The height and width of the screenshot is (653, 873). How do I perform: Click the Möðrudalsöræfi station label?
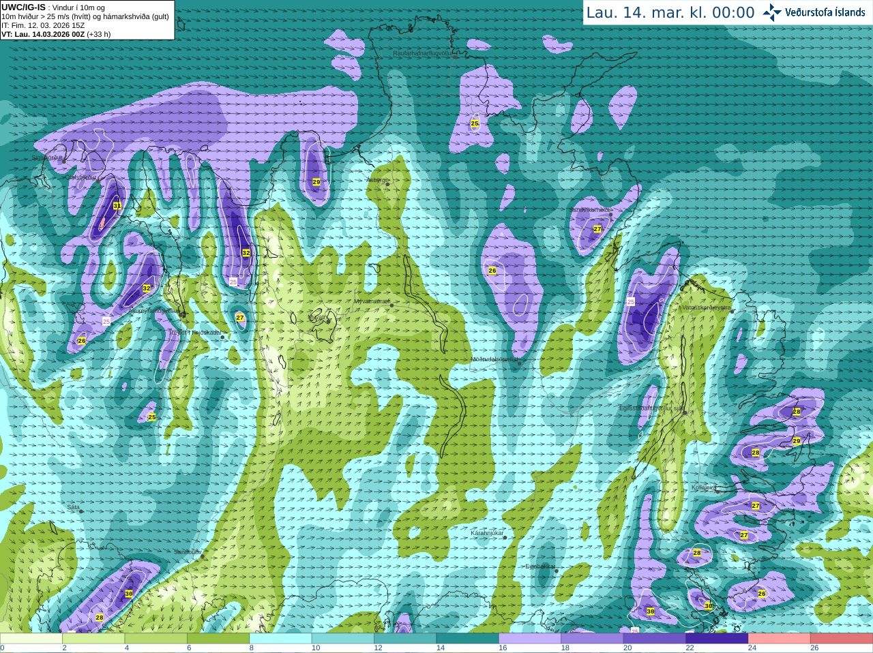(x=495, y=359)
